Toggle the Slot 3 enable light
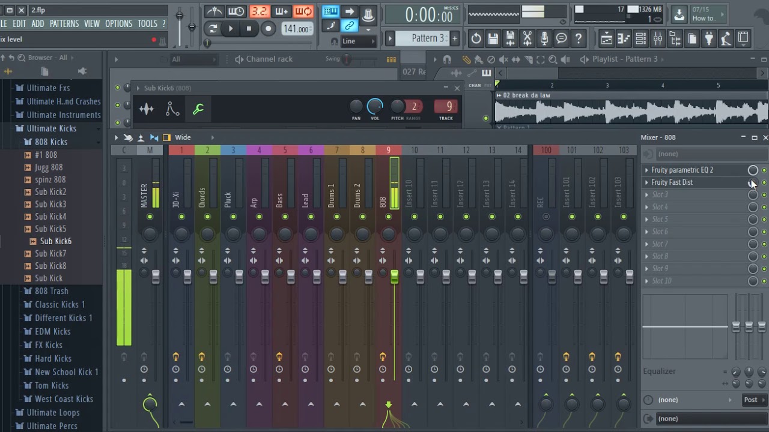The width and height of the screenshot is (769, 432). click(764, 195)
